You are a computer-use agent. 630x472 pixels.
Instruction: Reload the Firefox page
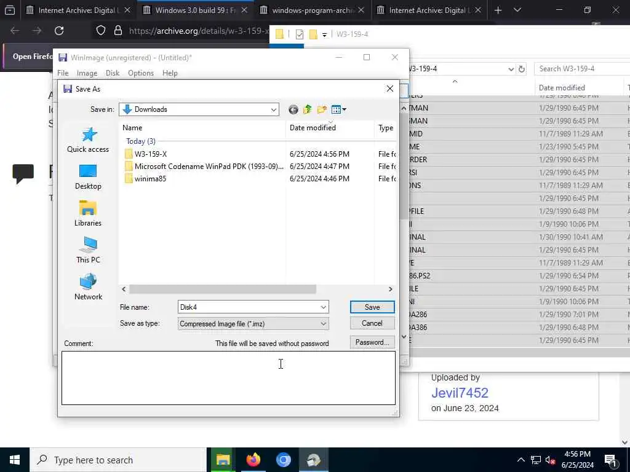click(59, 31)
